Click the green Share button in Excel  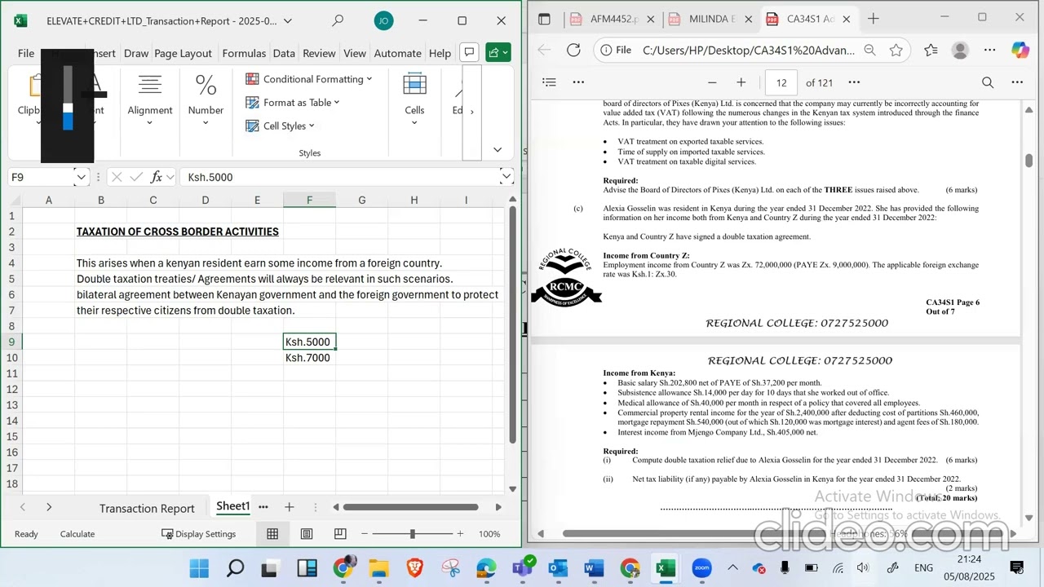click(498, 53)
